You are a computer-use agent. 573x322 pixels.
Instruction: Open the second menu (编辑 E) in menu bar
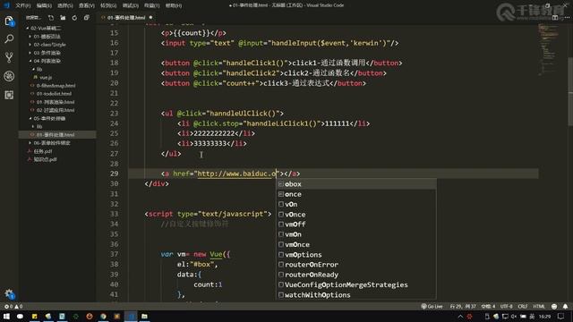[44, 5]
